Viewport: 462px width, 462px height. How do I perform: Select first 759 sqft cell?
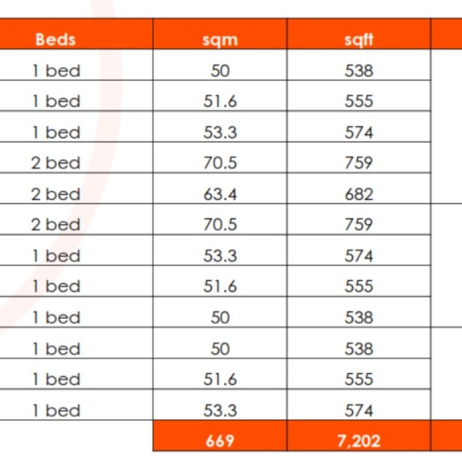[359, 157]
